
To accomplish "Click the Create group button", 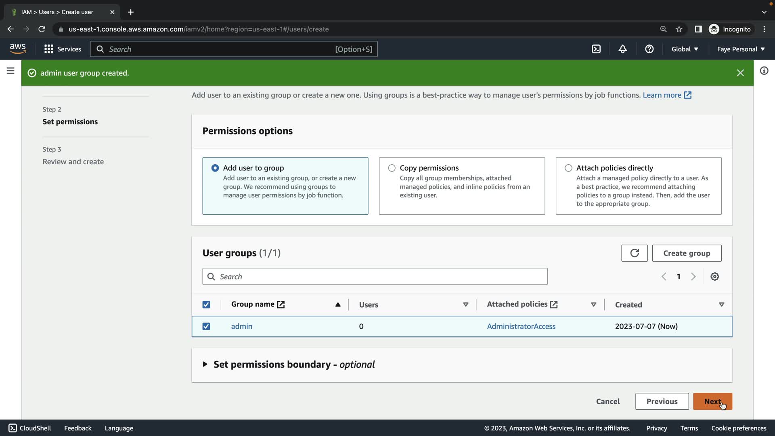I will click(x=686, y=253).
